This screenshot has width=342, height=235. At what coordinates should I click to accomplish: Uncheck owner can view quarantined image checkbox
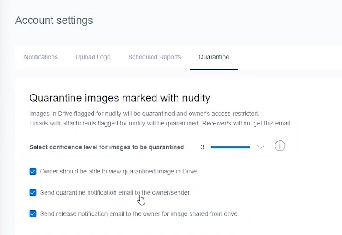pyautogui.click(x=33, y=171)
